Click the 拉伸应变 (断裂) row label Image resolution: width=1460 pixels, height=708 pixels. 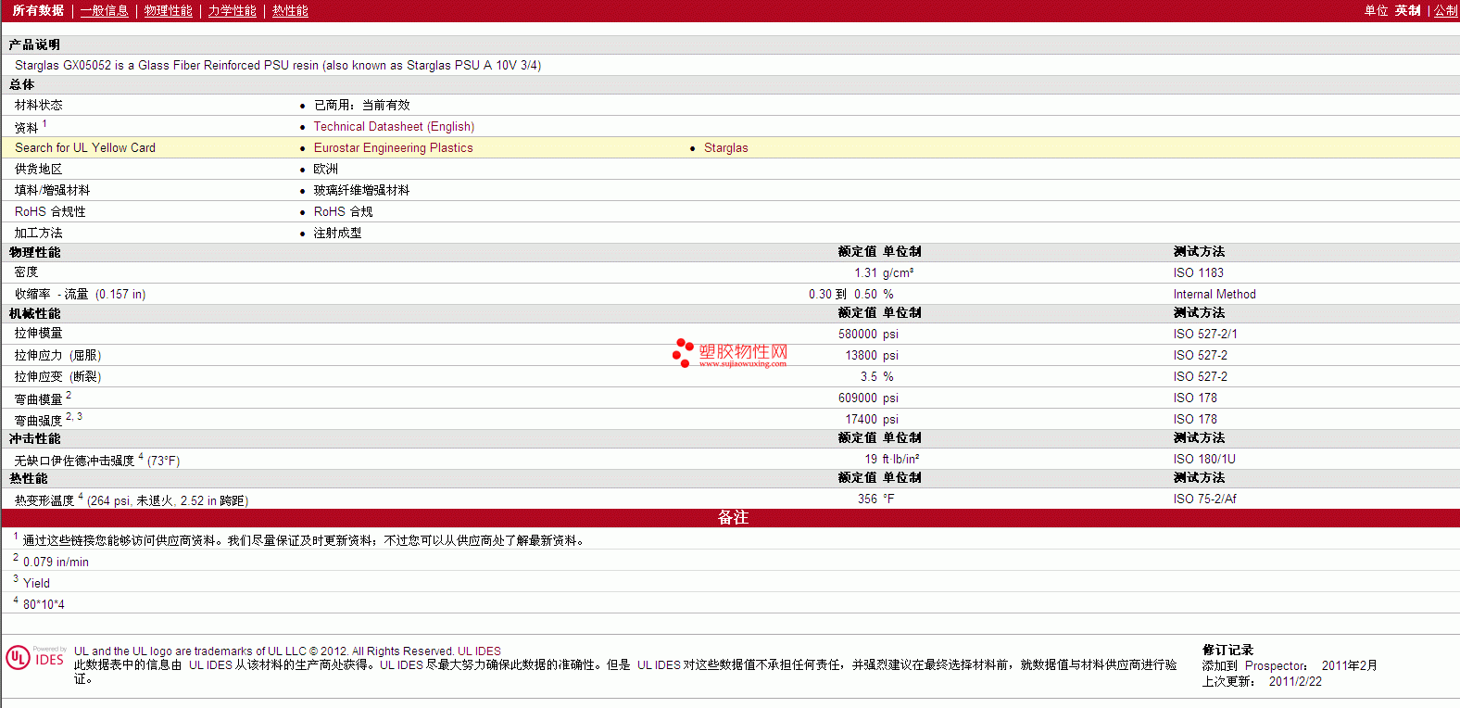click(57, 377)
